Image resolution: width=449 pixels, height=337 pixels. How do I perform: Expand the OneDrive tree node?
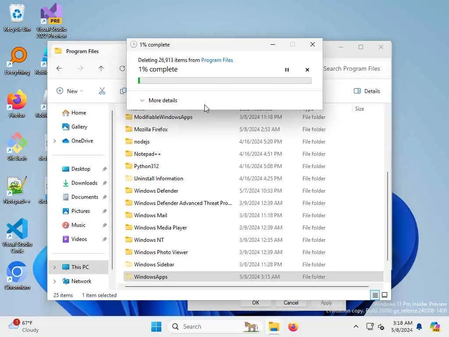click(x=55, y=141)
